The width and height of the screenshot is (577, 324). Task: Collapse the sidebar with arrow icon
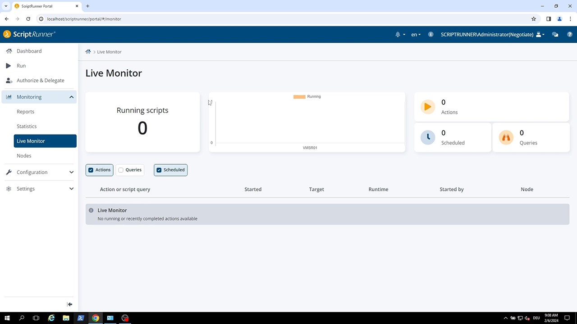coord(69,304)
